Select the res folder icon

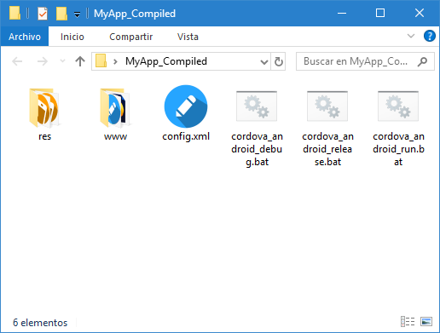coord(44,107)
